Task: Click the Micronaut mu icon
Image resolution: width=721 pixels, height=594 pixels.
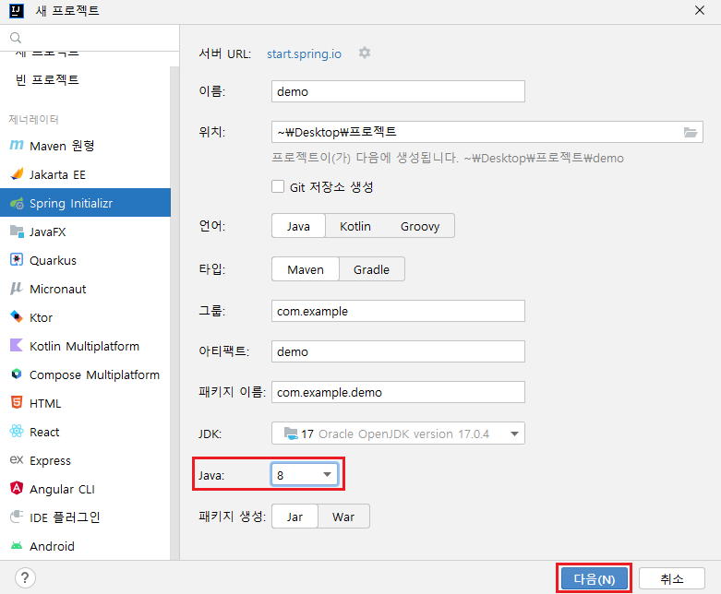Action: tap(17, 289)
